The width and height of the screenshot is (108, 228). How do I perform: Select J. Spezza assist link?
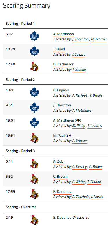pyautogui.click(x=79, y=54)
